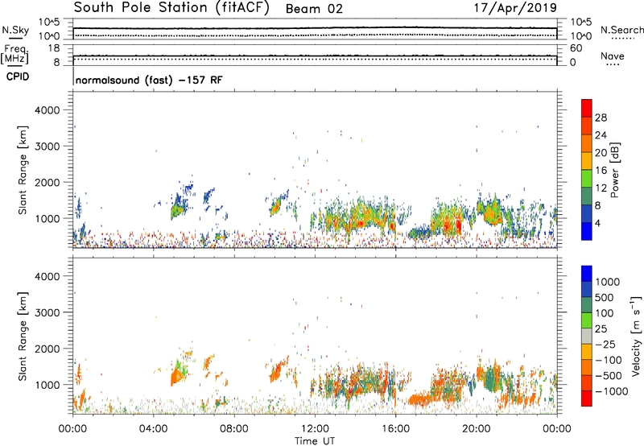
Task: Pick the red top segment of Power colorbar
Action: 587,108
